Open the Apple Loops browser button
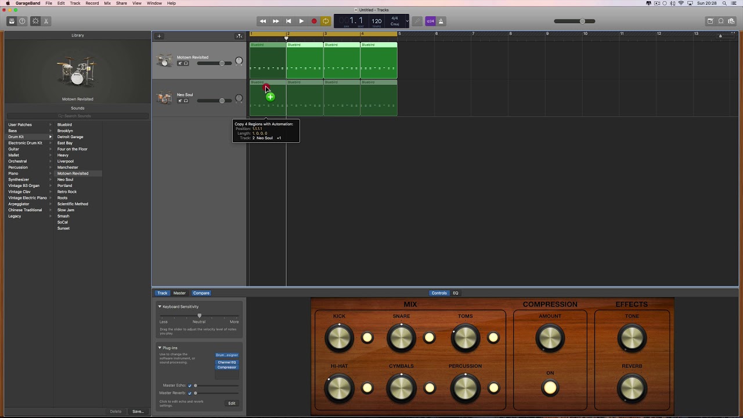This screenshot has height=418, width=743. [x=721, y=21]
